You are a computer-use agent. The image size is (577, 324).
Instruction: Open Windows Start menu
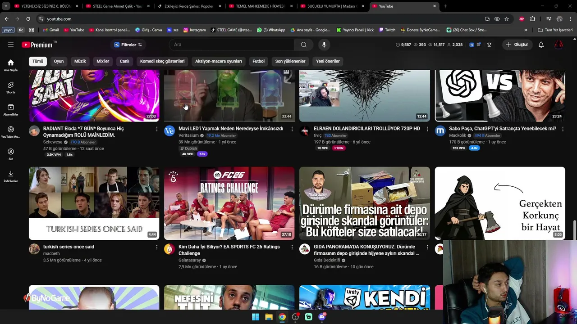tap(256, 317)
